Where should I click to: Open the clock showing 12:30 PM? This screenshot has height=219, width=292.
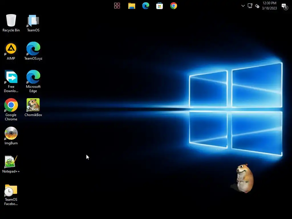click(x=269, y=6)
